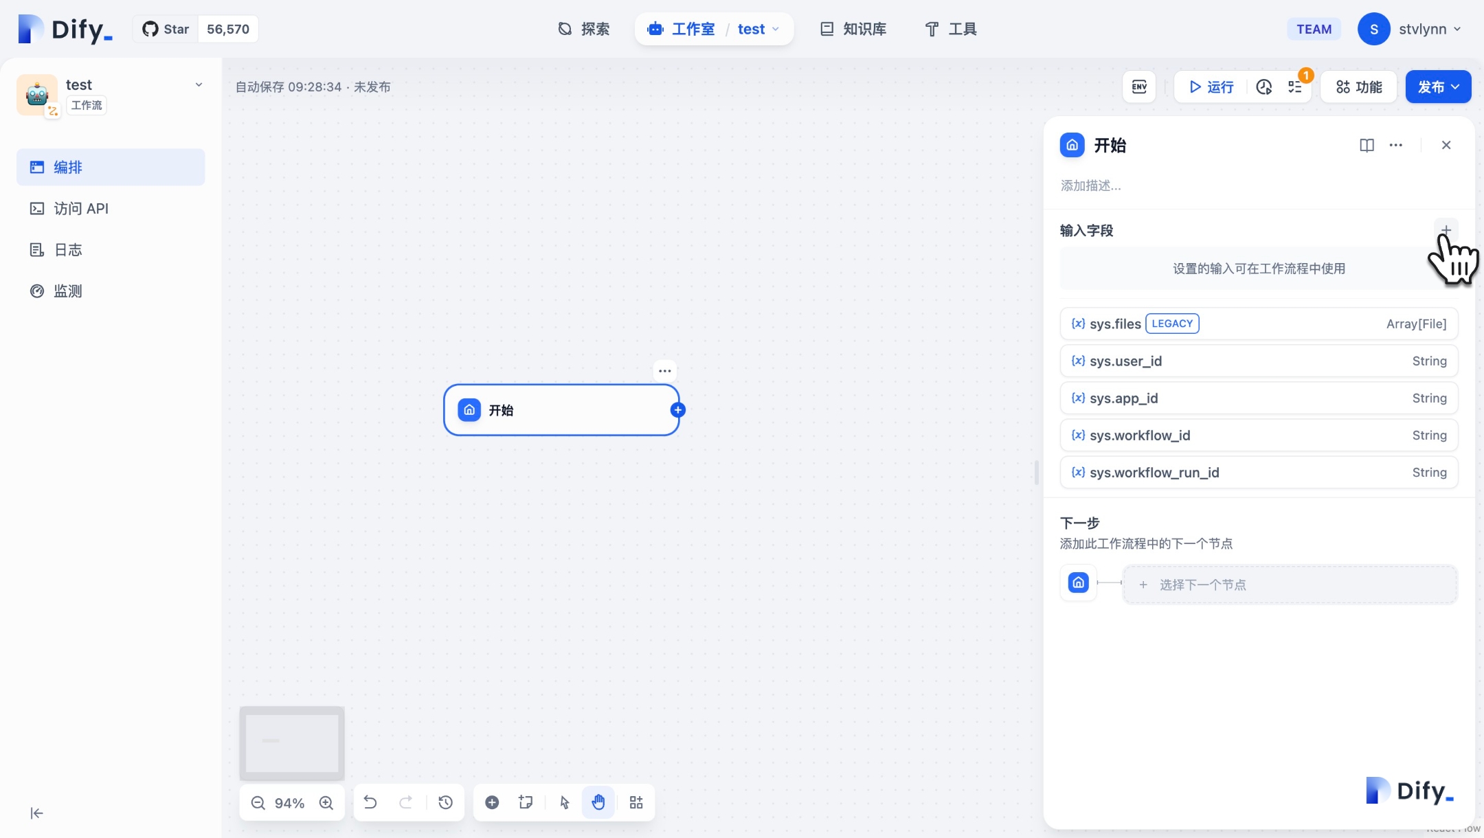Click the organize nodes layout icon

click(636, 802)
